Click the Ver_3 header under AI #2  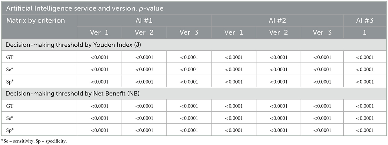[x=322, y=33]
